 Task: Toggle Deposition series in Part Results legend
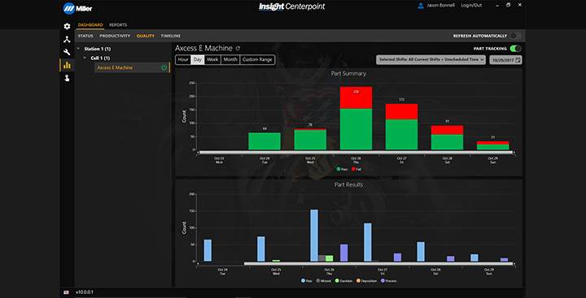pos(366,281)
